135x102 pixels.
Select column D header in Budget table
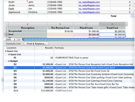[112, 24]
